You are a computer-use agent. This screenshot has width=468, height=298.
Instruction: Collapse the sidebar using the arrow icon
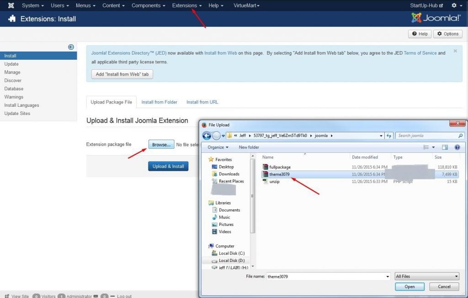(x=71, y=47)
